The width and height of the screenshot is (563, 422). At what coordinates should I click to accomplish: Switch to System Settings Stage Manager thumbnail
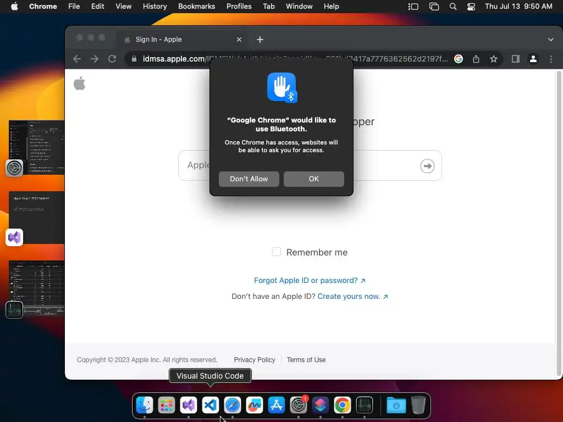tap(36, 147)
